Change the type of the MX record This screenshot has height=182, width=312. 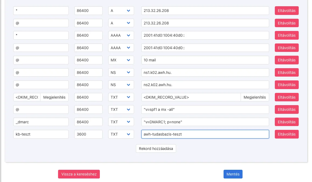click(x=121, y=60)
